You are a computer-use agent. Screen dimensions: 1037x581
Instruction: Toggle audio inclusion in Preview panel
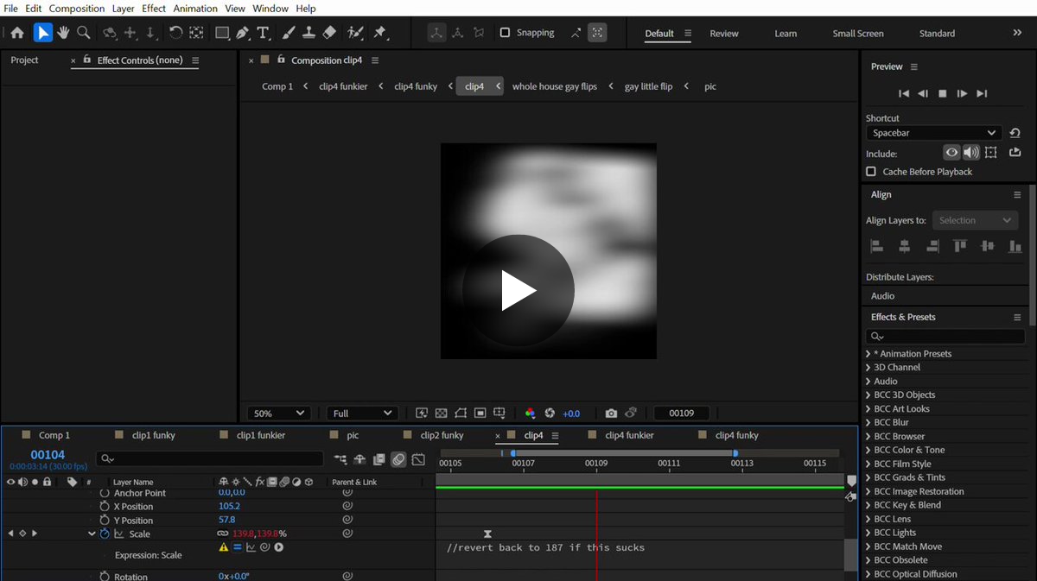pyautogui.click(x=971, y=153)
